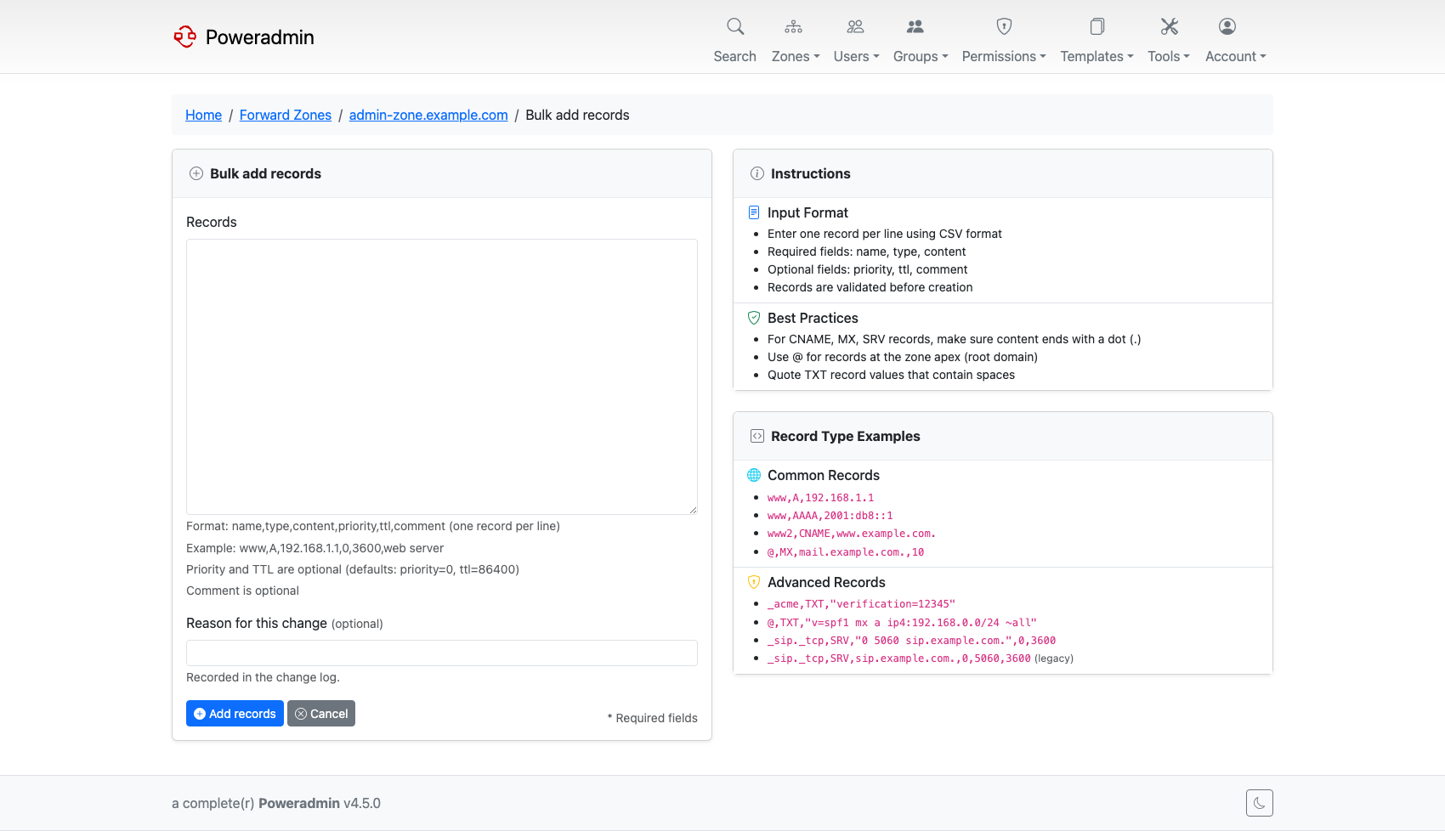
Task: Click the www,A,192.168.1.1 example
Action: 820,498
